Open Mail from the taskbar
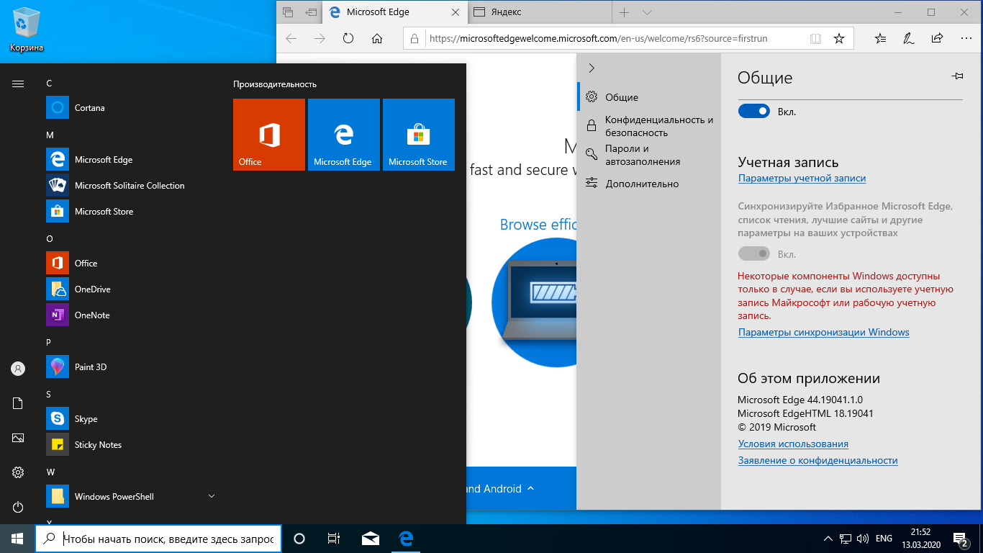 tap(371, 538)
